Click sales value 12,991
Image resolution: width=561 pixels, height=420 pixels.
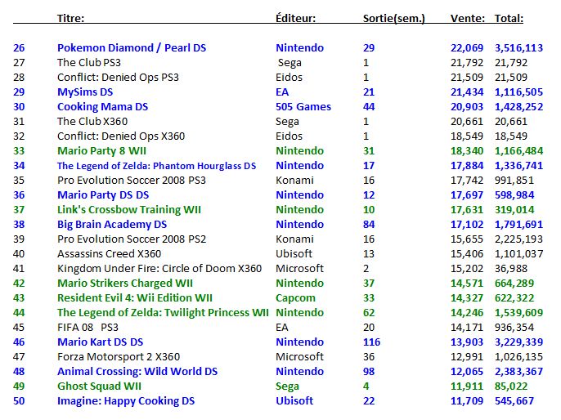coord(467,357)
